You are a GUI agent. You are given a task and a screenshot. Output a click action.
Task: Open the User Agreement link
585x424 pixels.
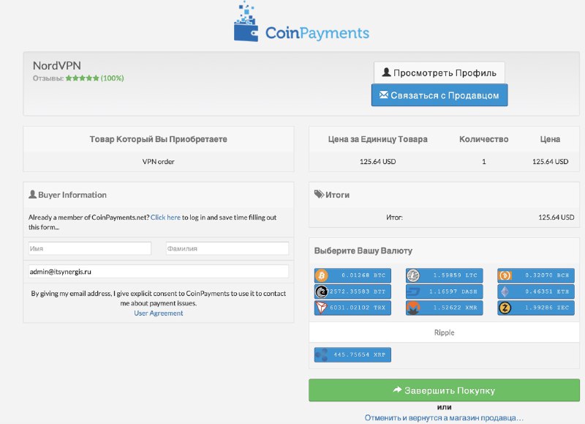[x=159, y=313]
